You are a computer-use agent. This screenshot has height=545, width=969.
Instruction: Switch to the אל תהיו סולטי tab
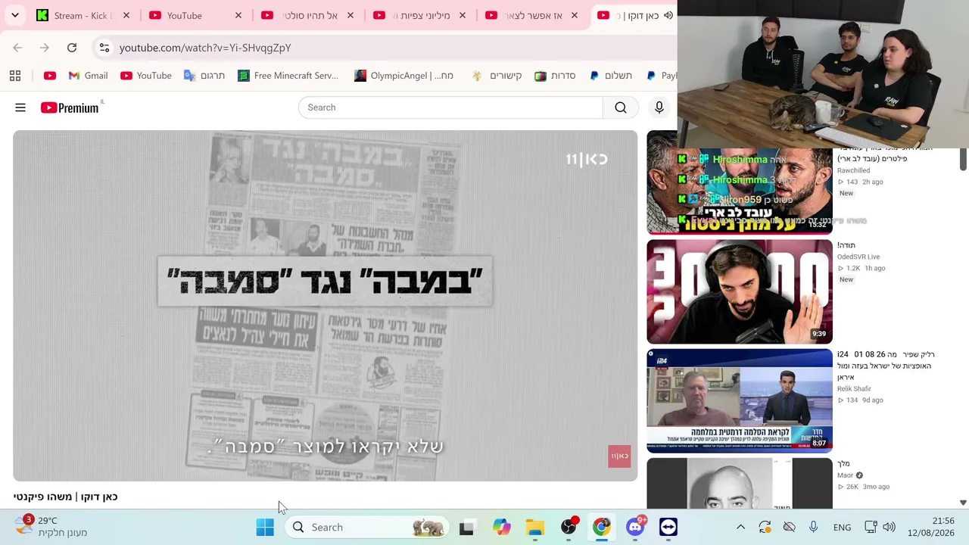point(308,15)
